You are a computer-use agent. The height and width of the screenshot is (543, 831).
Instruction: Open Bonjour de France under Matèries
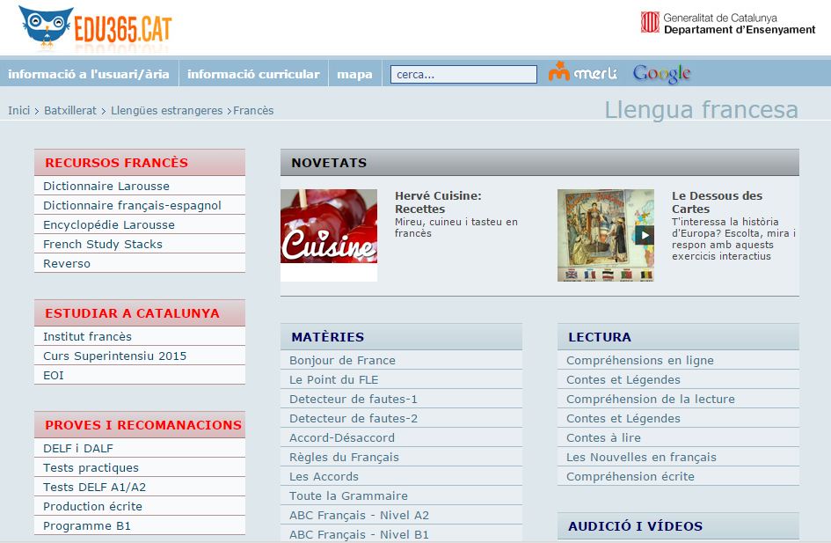pos(342,360)
